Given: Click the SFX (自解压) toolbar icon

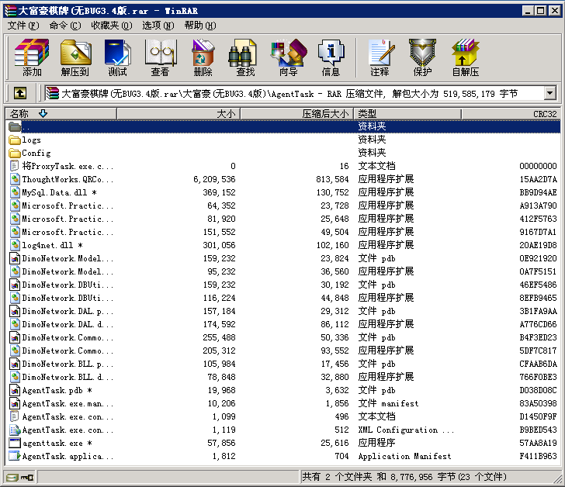Looking at the screenshot, I should pos(466,57).
